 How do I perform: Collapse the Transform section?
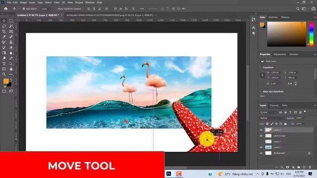coord(261,67)
